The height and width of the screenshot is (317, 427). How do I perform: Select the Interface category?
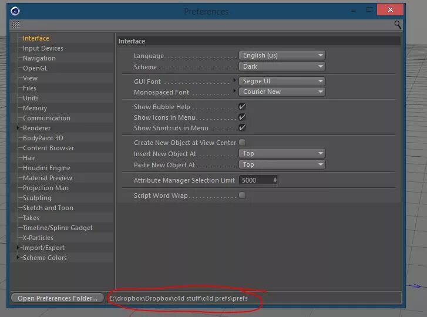point(36,38)
